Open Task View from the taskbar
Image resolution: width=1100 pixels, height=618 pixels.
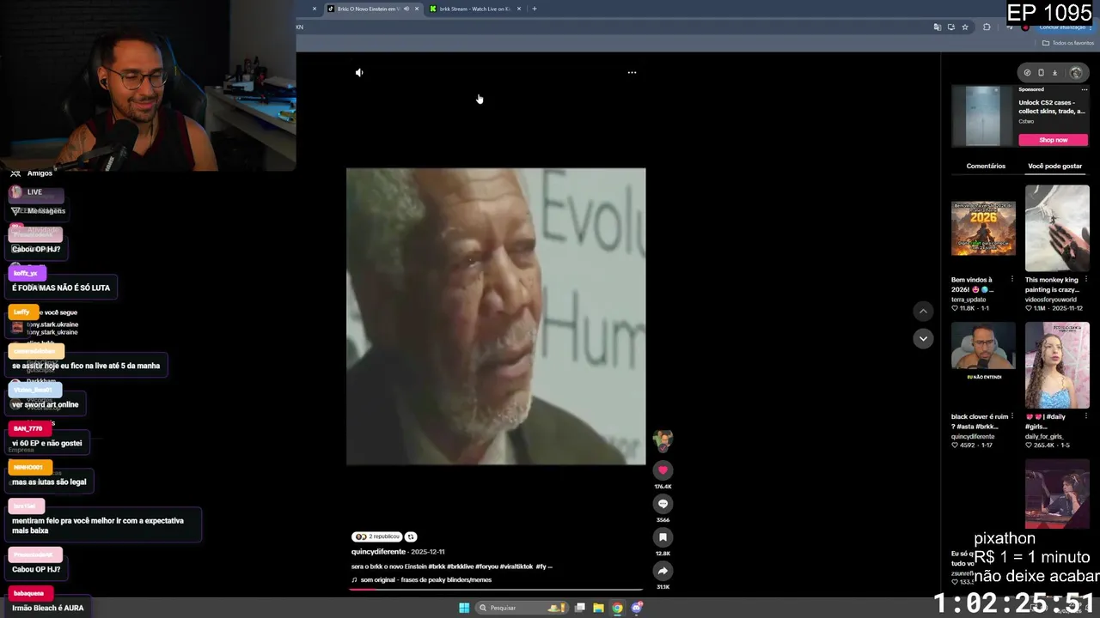(x=580, y=608)
